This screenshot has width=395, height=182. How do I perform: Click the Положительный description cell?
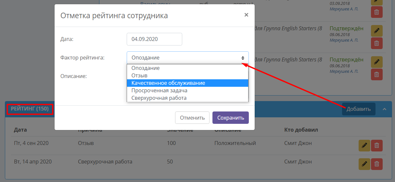(x=235, y=143)
